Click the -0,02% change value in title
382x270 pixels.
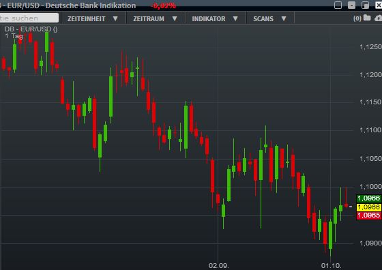click(164, 5)
